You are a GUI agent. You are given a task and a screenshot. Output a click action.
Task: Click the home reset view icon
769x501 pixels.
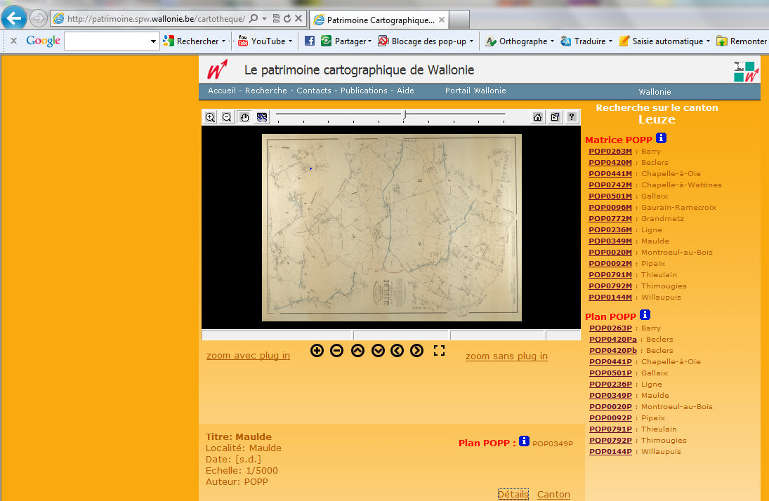pos(537,118)
